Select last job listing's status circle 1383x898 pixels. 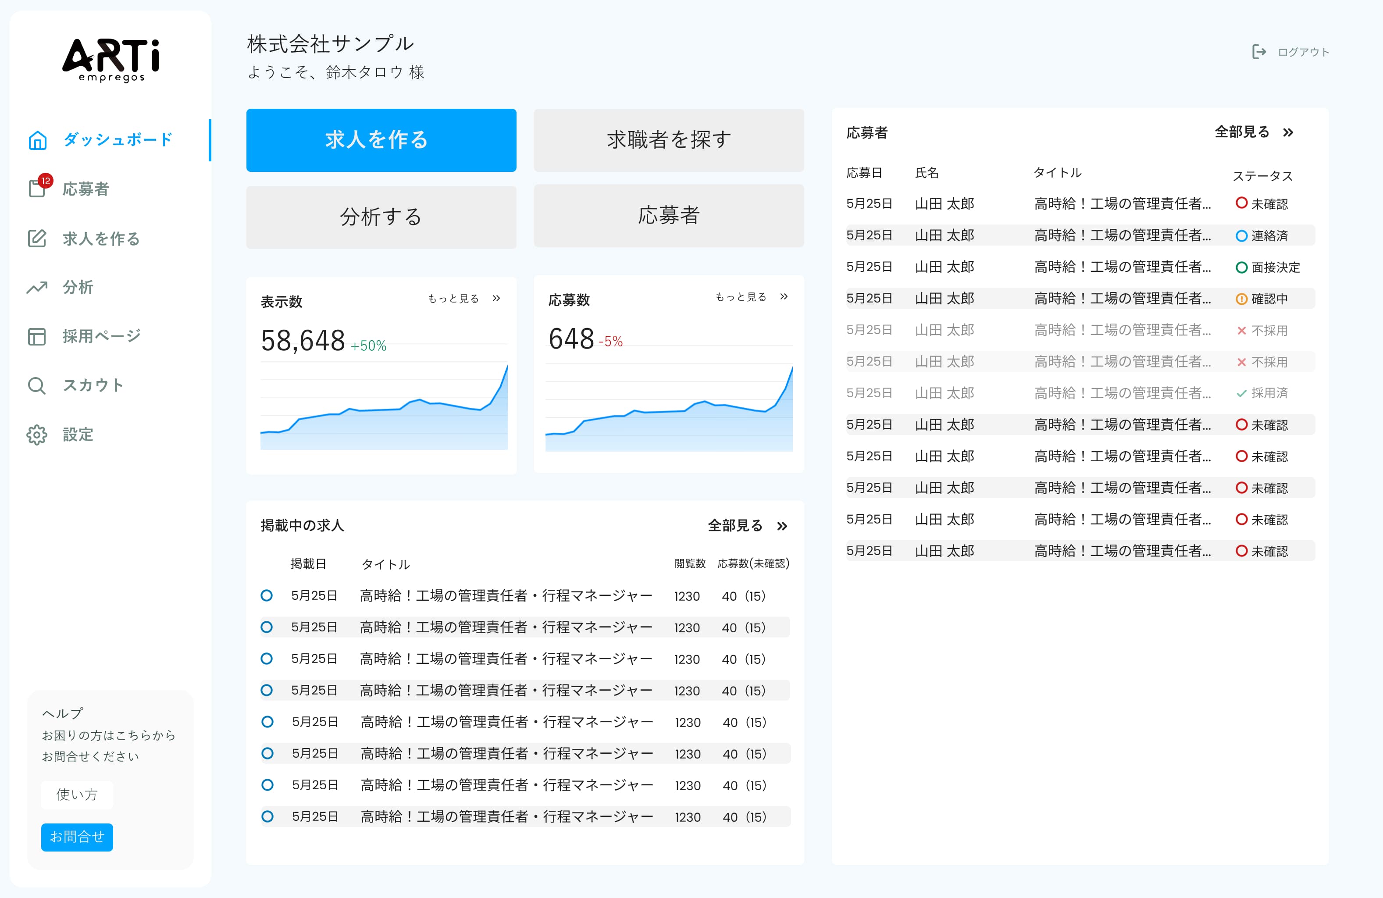267,816
